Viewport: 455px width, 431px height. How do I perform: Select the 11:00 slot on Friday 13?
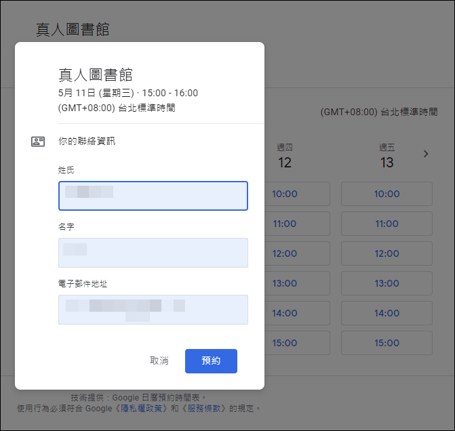click(387, 224)
